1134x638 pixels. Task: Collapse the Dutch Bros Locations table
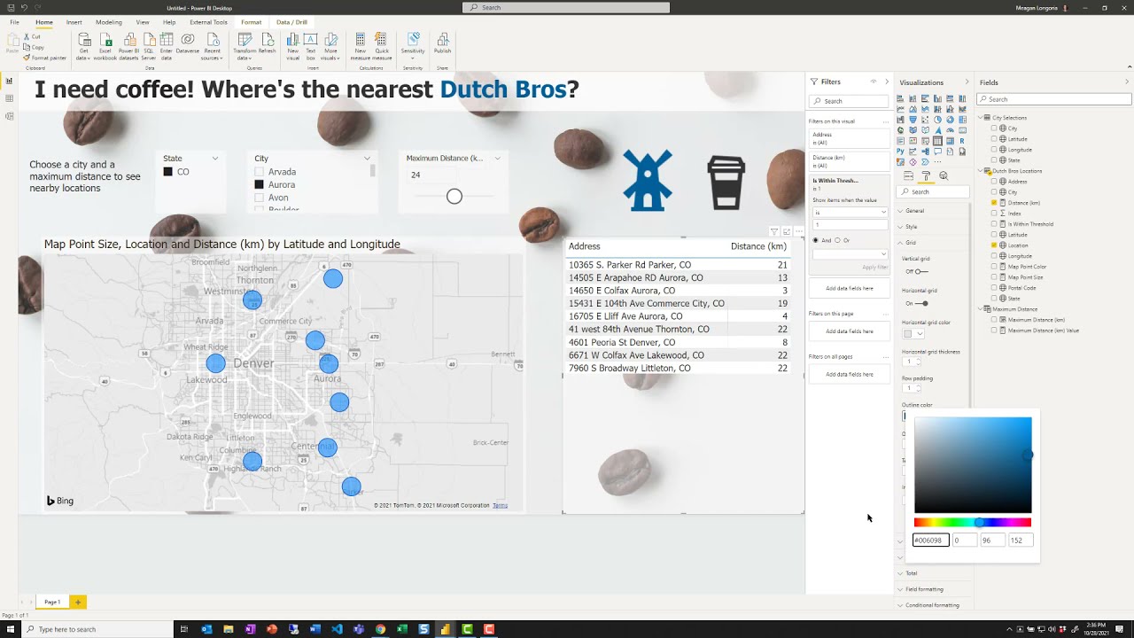[x=981, y=171]
